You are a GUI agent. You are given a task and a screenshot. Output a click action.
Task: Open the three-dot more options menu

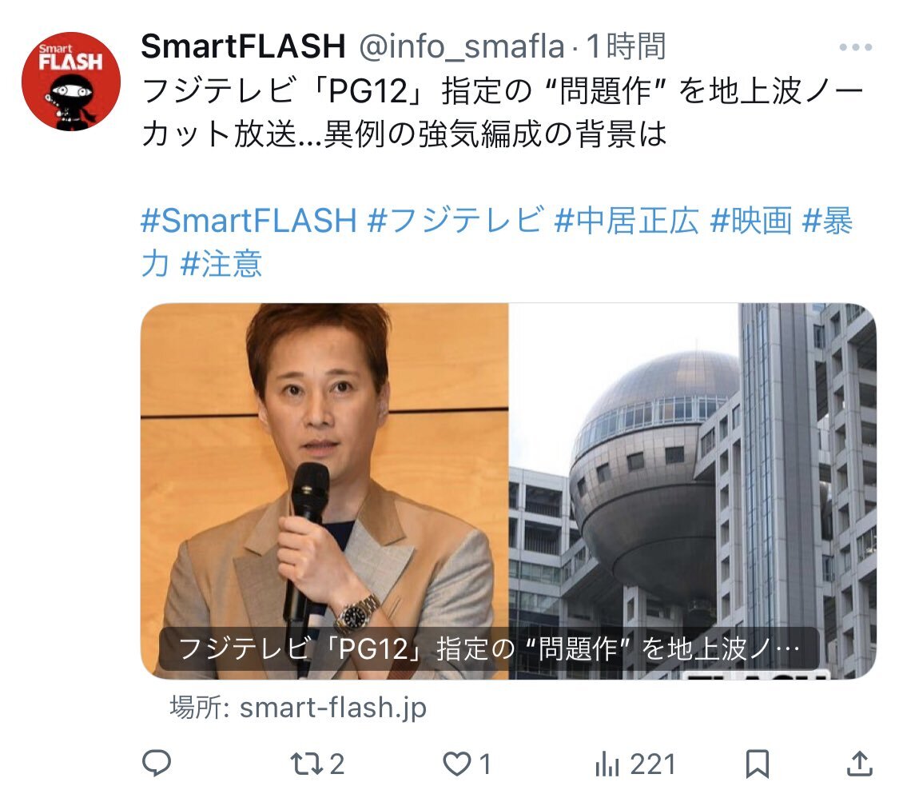tap(855, 47)
